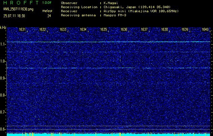Click the 1636 time label

(124, 30)
